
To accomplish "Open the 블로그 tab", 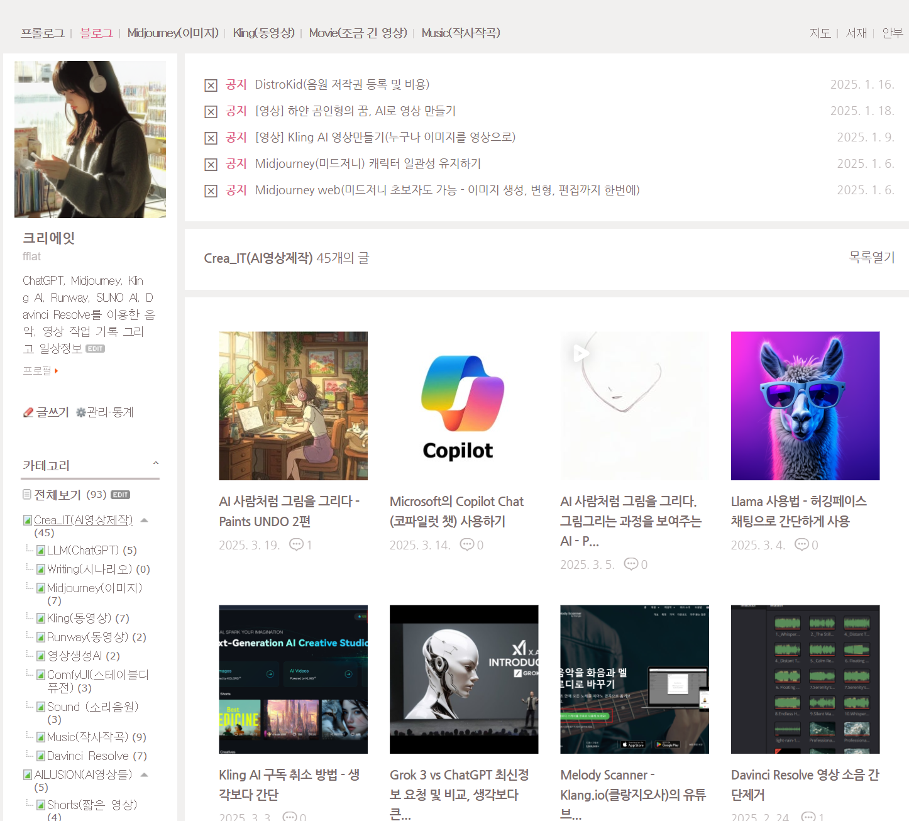I will tap(96, 33).
